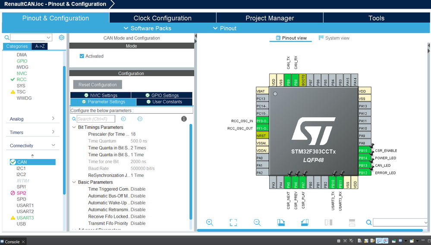The width and height of the screenshot is (431, 245).
Task: Open the NVIC Settings tab
Action: tap(101, 95)
